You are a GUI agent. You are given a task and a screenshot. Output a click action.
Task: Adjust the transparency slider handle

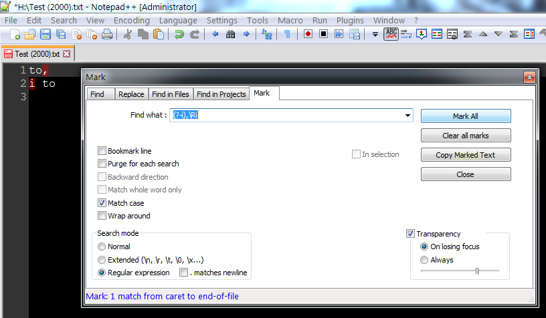477,271
